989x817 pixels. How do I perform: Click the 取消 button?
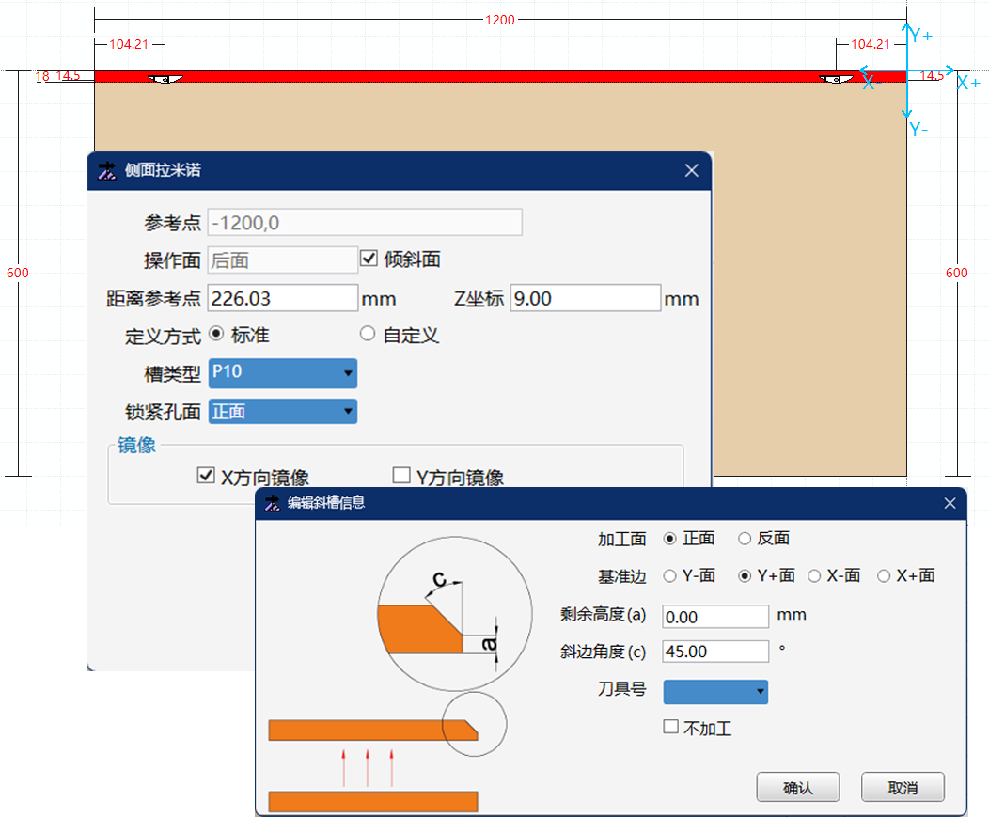coord(902,788)
